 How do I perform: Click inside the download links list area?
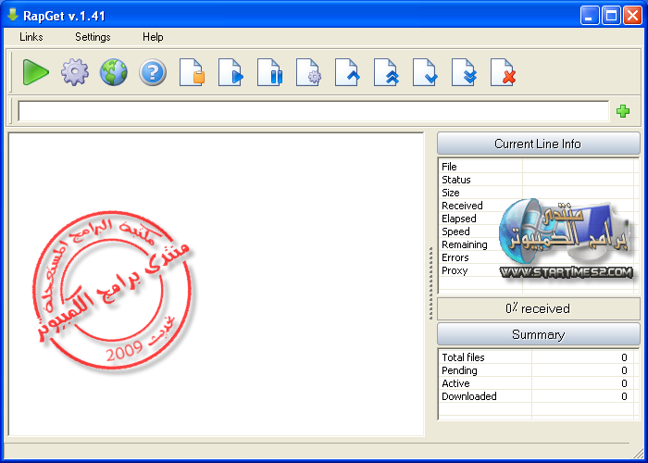click(x=216, y=284)
